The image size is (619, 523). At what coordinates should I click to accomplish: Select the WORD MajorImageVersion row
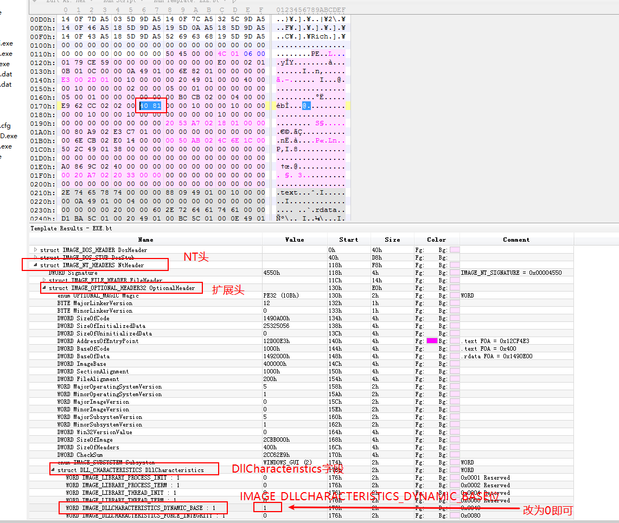[x=301, y=402]
